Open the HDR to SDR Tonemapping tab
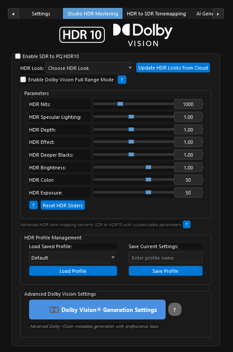 point(156,14)
